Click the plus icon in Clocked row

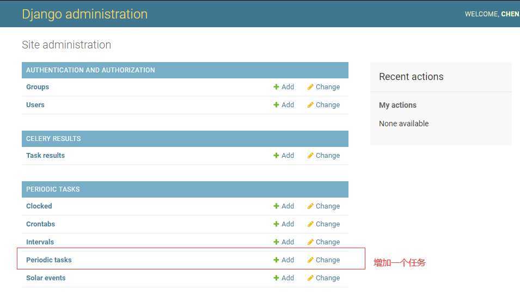(x=276, y=206)
